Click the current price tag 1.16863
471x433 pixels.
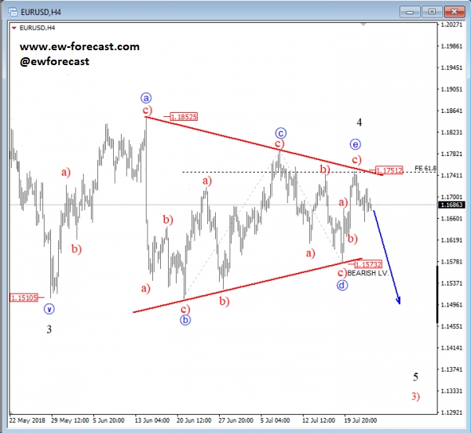[x=452, y=205]
